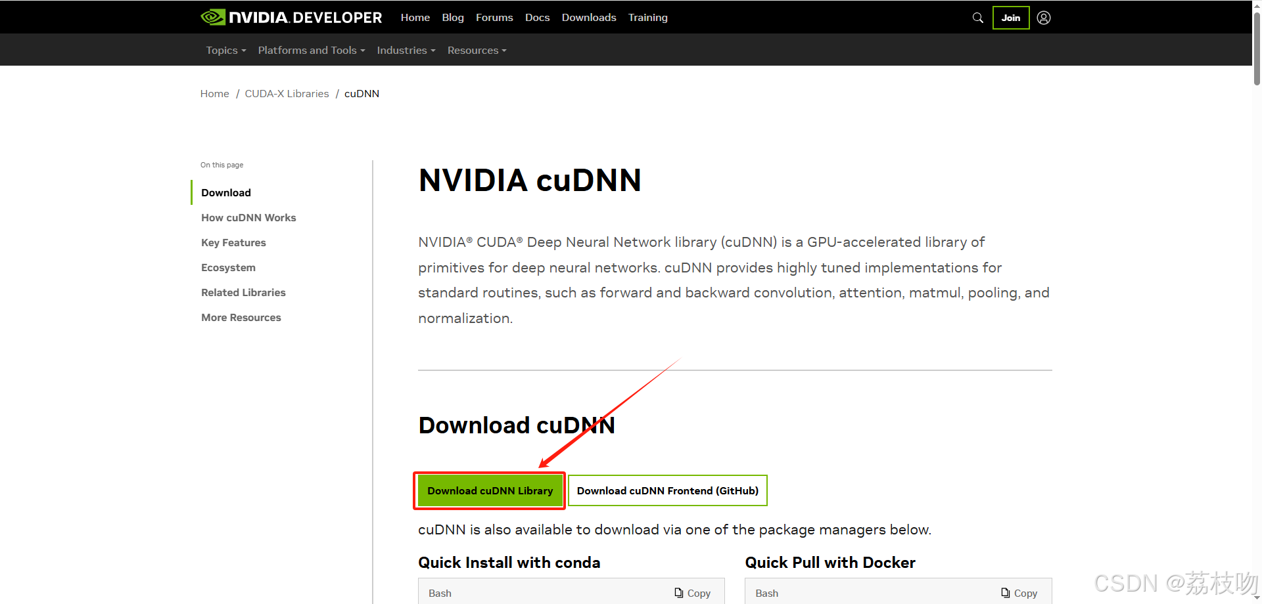The width and height of the screenshot is (1262, 604).
Task: Jump to Related Libraries section
Action: coord(243,292)
